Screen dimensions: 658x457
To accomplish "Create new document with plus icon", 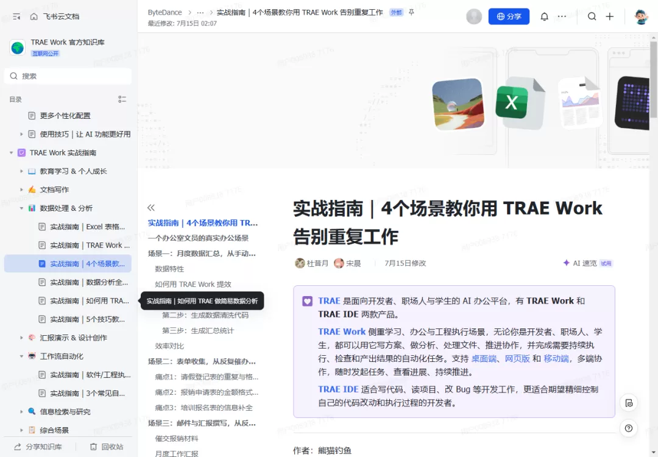I will 610,16.
